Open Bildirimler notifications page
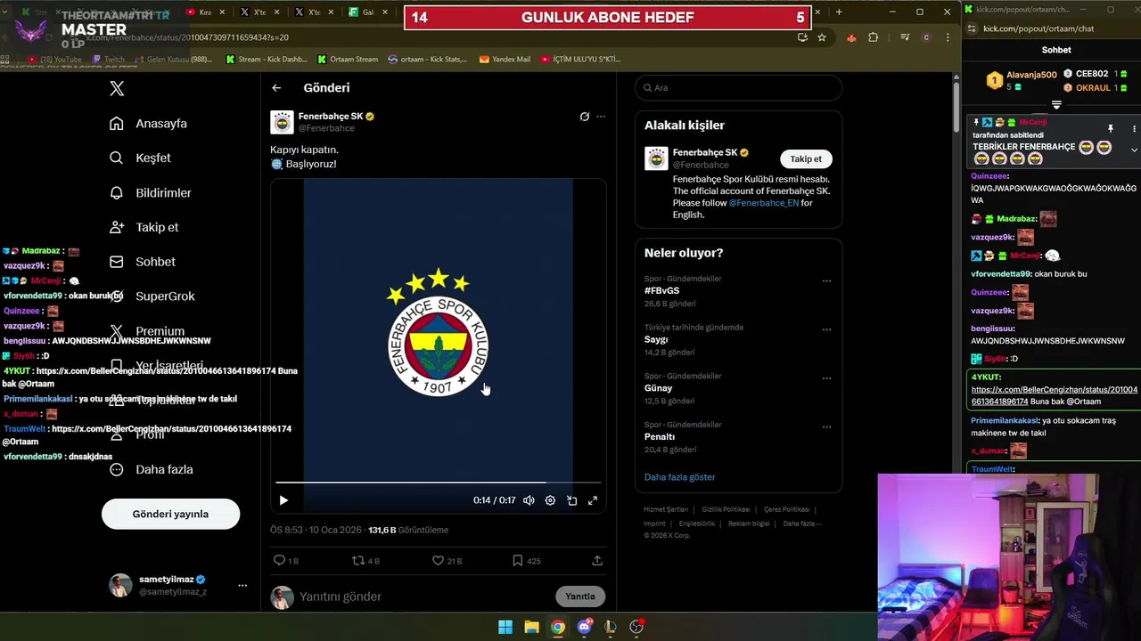 151,192
